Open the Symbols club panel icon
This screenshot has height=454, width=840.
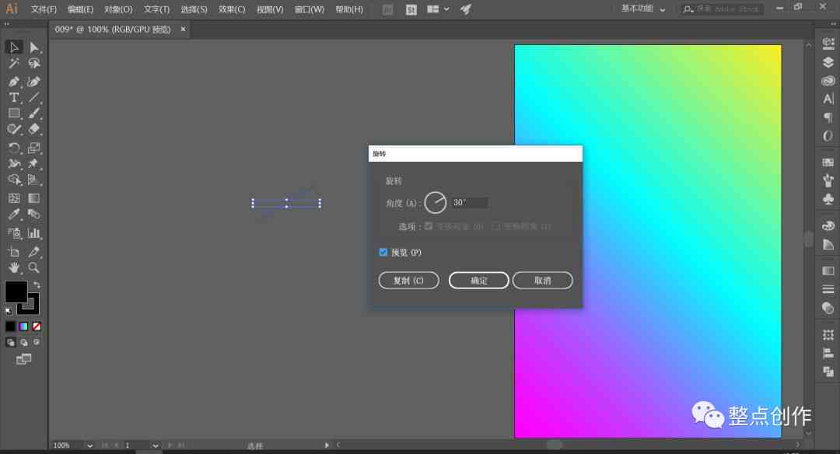[828, 199]
